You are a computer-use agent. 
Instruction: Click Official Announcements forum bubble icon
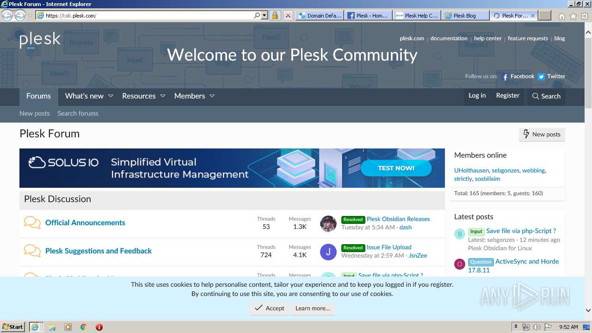tap(32, 222)
